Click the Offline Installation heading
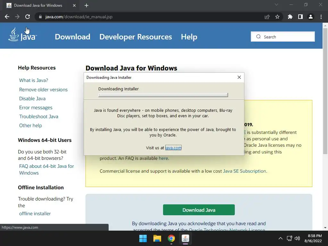This screenshot has height=246, width=328. pyautogui.click(x=41, y=187)
